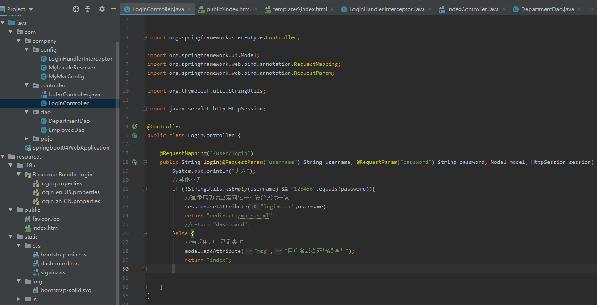Viewport: 597px width, 305px height.
Task: Select MyMvcConfig in project tree
Action: [x=66, y=77]
